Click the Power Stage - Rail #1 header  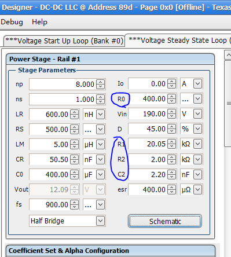pos(110,59)
